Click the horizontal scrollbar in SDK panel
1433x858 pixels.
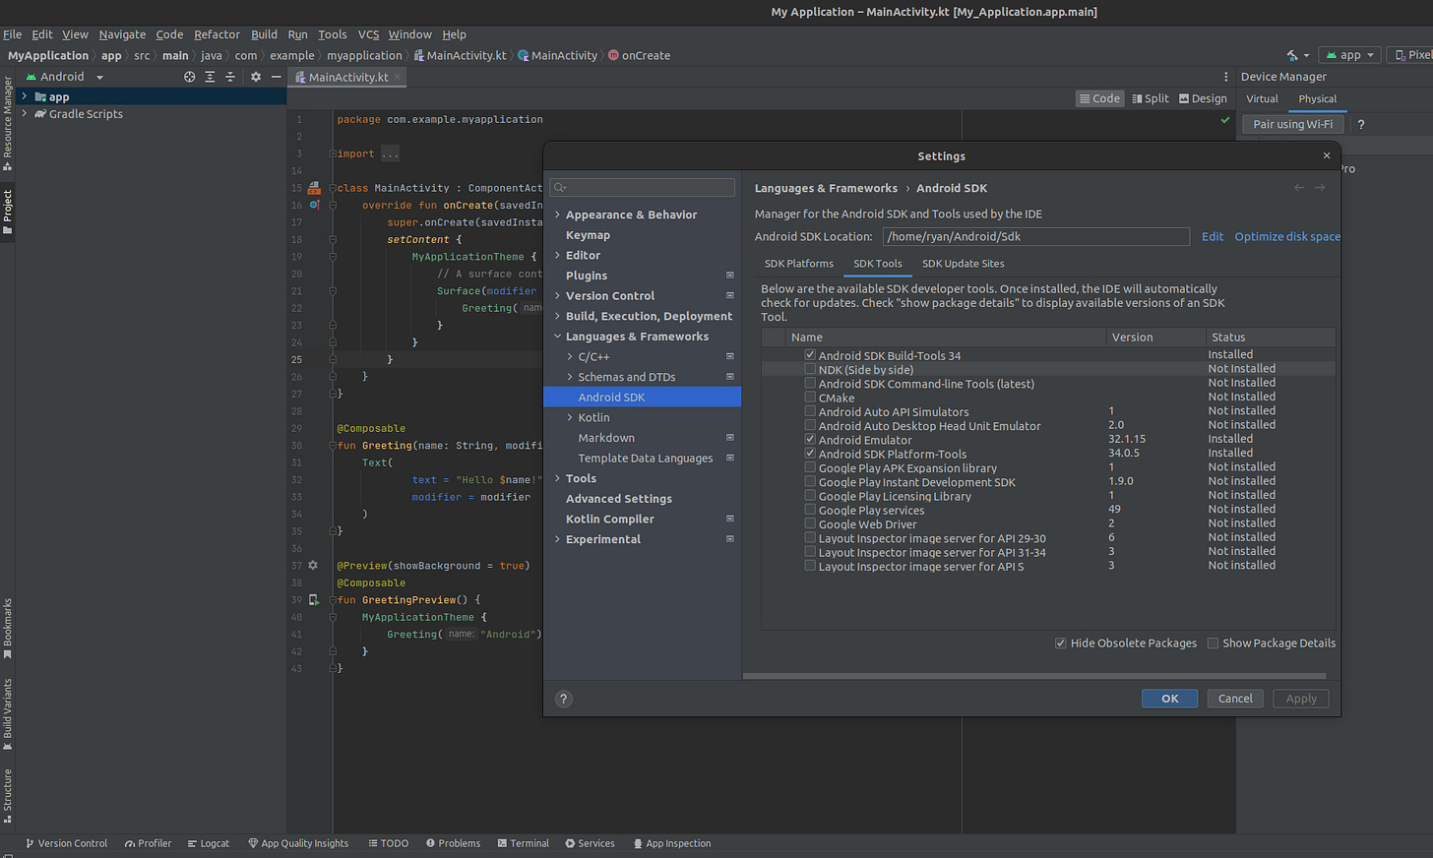coord(1033,676)
